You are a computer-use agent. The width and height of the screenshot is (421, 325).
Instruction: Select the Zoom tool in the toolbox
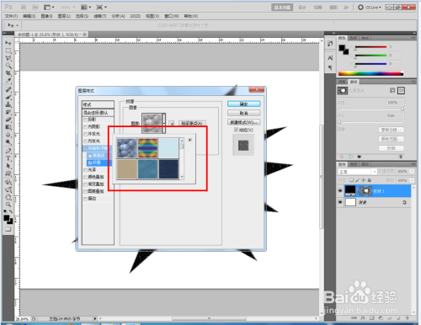8,204
